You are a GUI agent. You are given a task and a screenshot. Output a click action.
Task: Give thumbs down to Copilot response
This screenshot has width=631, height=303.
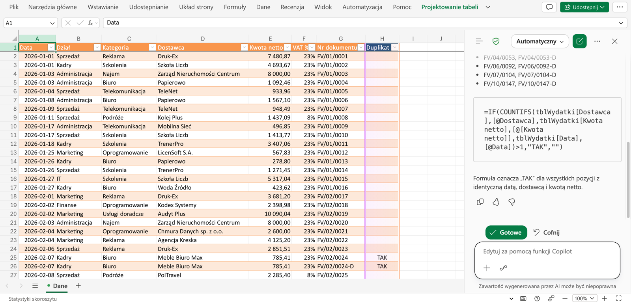coord(512,202)
